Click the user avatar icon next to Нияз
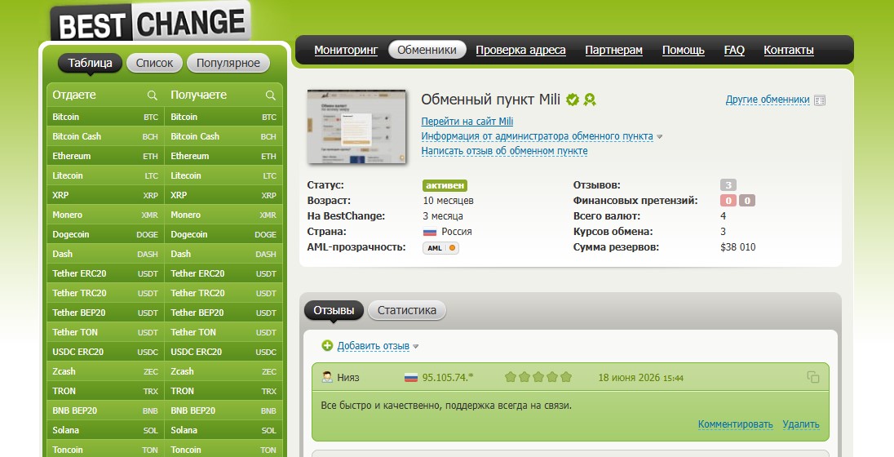The width and height of the screenshot is (894, 457). tap(327, 377)
